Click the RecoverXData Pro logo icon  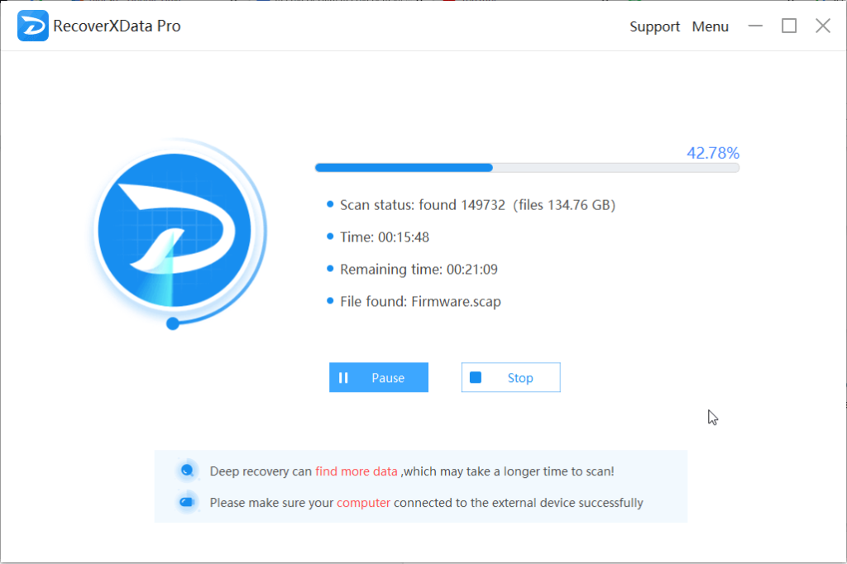(x=32, y=26)
